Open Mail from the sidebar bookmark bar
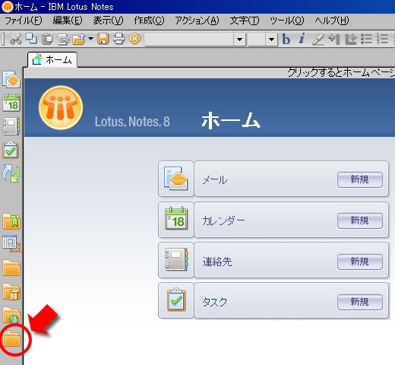 coord(11,80)
